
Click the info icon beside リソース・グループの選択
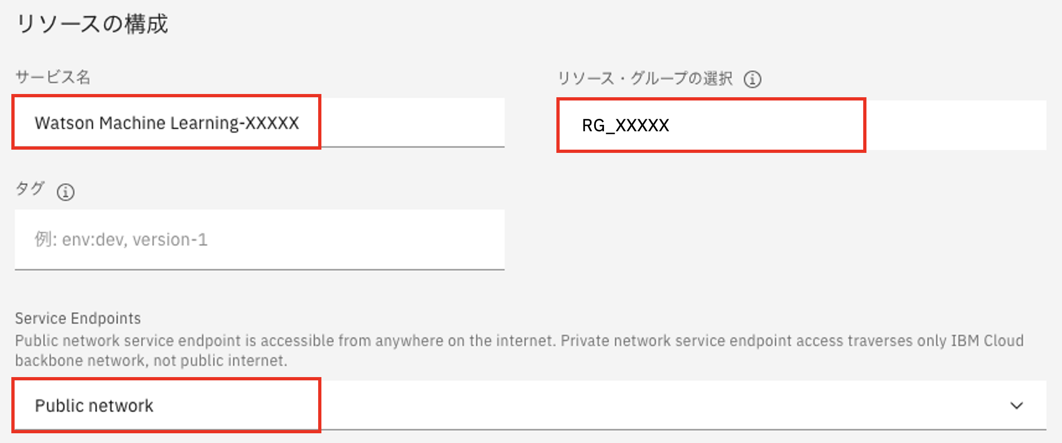[x=752, y=79]
